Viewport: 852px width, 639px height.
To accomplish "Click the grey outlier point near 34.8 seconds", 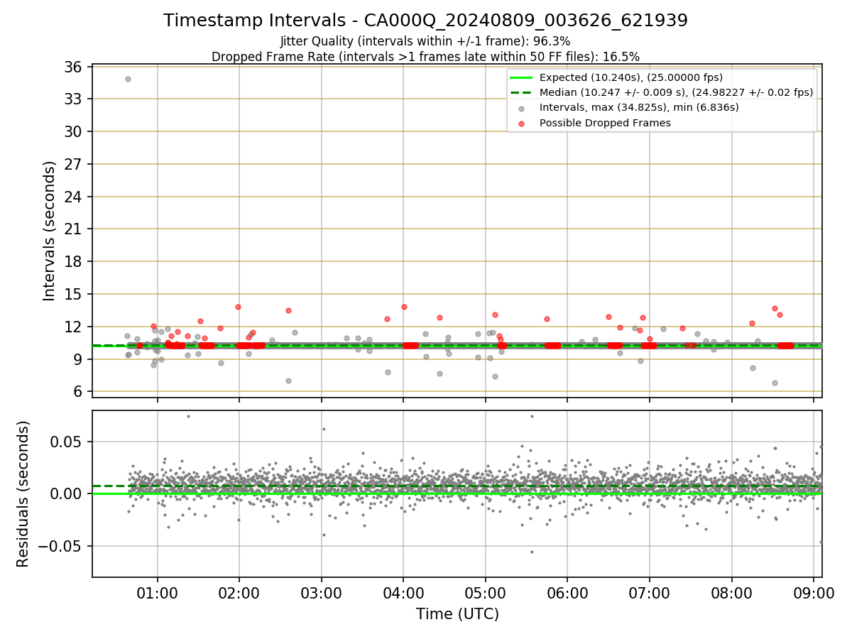I will (x=128, y=79).
